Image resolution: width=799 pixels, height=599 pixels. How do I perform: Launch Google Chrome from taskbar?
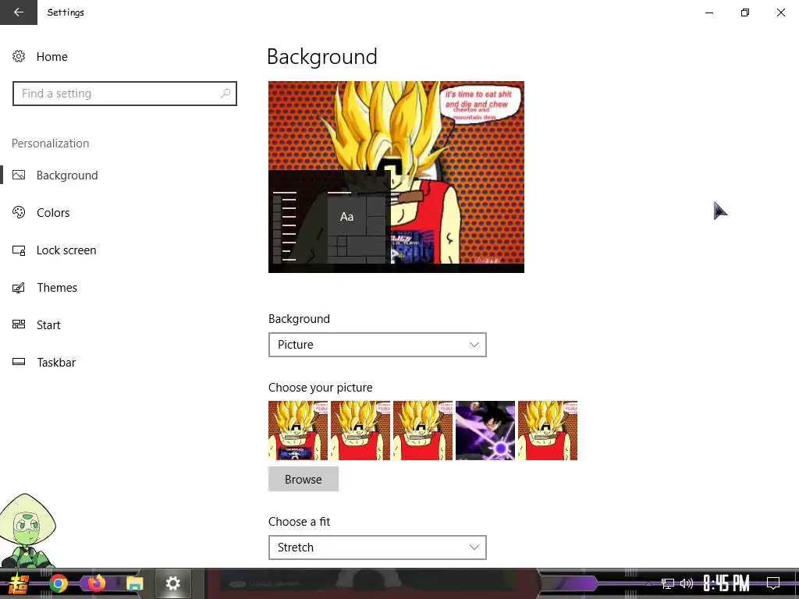point(58,583)
